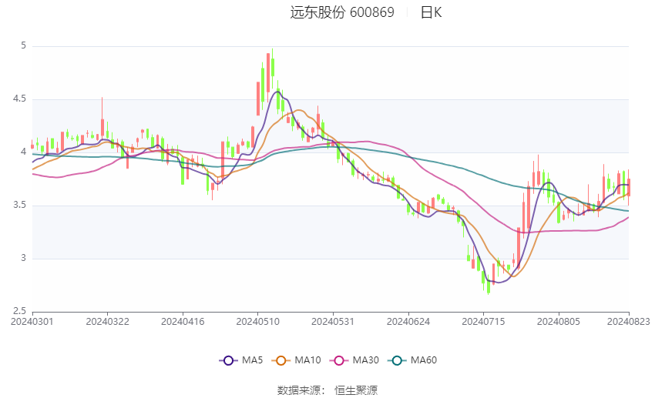Click x-axis date label 20240301

pos(32,322)
